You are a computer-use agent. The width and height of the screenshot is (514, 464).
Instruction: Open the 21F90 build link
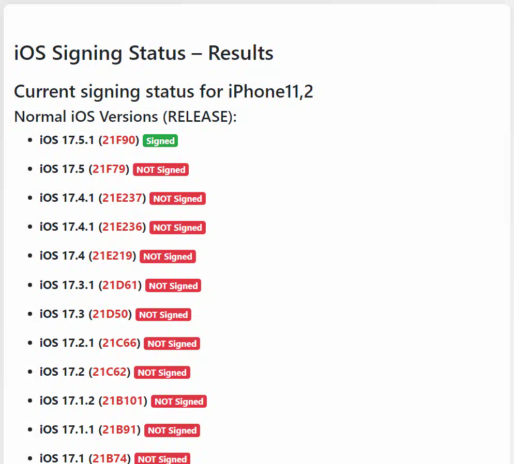pyautogui.click(x=118, y=140)
